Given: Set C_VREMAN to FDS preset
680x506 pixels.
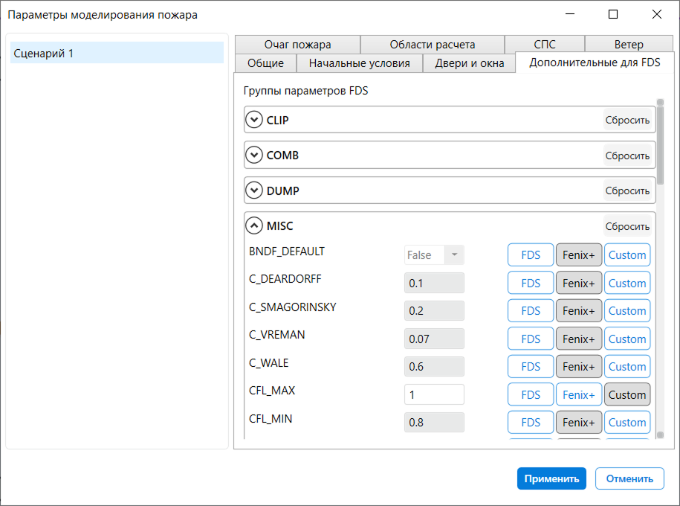Looking at the screenshot, I should (x=531, y=339).
